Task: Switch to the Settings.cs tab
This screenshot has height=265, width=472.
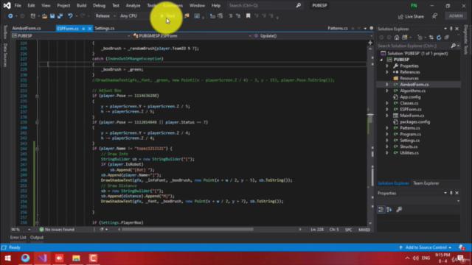Action: click(x=105, y=28)
